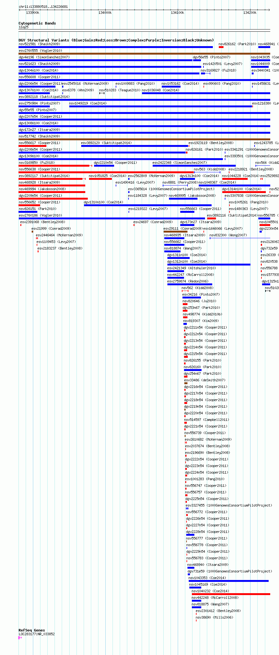The width and height of the screenshot is (279, 655).
Task: Open the dgv55e55 (Pinto2007) variant label
Action: (x=38, y=110)
